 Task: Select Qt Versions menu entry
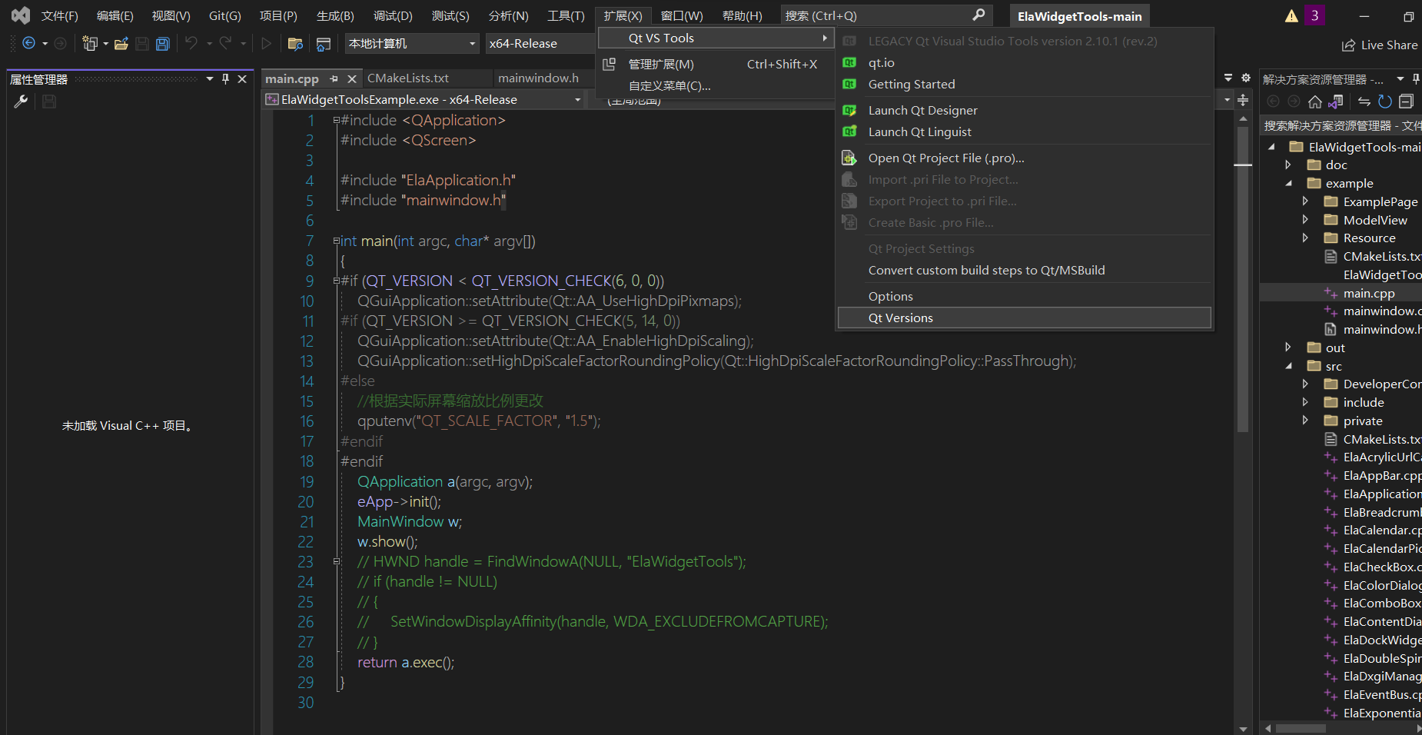[x=1024, y=318]
